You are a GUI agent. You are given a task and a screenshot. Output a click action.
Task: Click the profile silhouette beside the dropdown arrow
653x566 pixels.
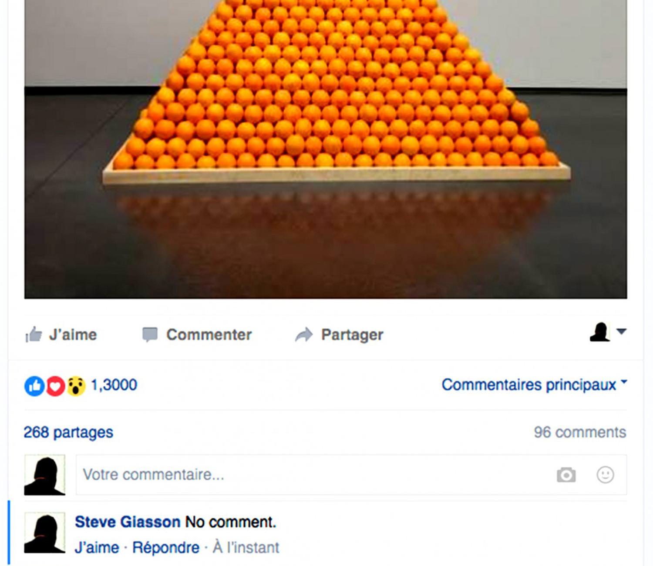click(x=600, y=332)
